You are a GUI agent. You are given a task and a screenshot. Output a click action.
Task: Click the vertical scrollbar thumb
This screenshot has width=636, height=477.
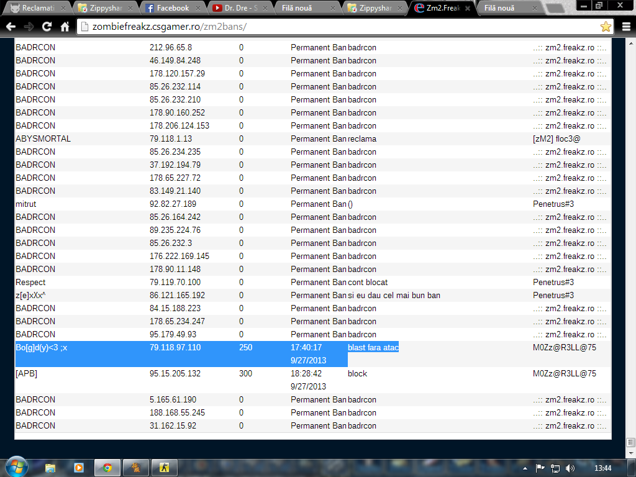[x=631, y=442]
